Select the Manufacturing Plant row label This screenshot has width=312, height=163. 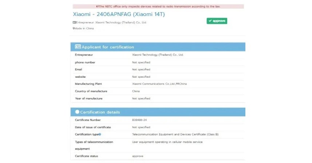pyautogui.click(x=88, y=84)
